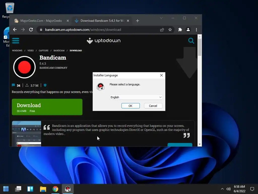Click the vertical scrollbar thumb

coord(200,47)
